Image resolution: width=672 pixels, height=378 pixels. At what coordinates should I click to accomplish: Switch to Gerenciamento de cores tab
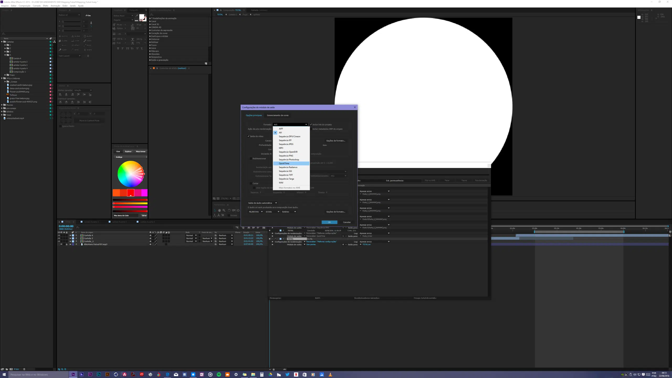[x=277, y=115]
